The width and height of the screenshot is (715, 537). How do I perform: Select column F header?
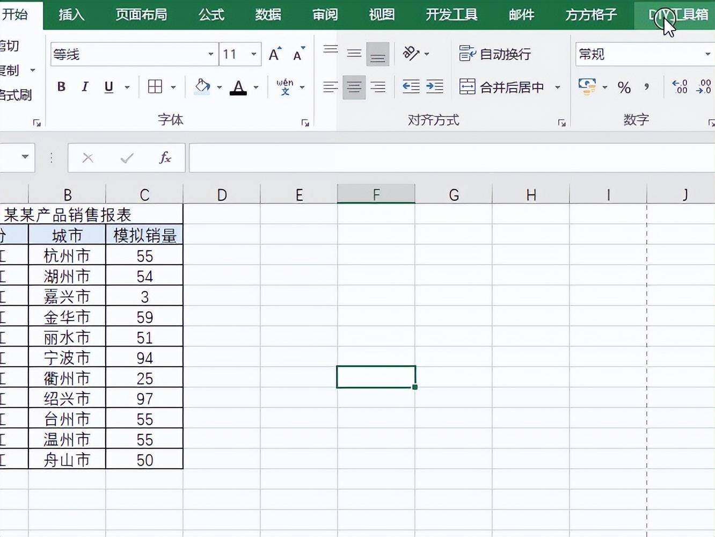click(x=376, y=194)
